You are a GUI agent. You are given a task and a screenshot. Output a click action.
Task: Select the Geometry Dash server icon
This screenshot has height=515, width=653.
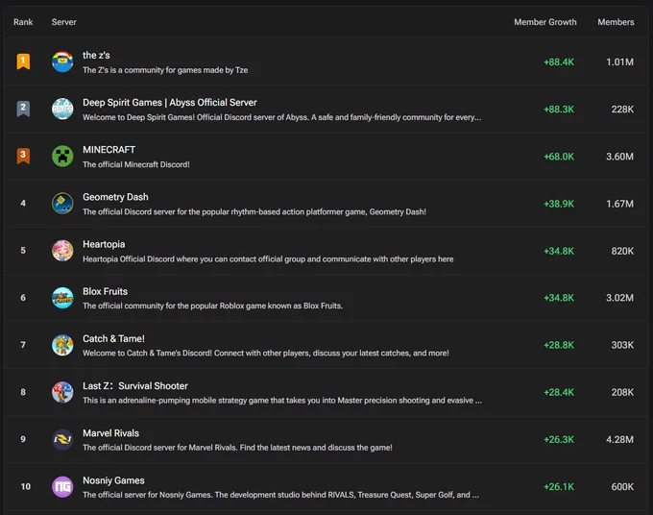click(62, 204)
